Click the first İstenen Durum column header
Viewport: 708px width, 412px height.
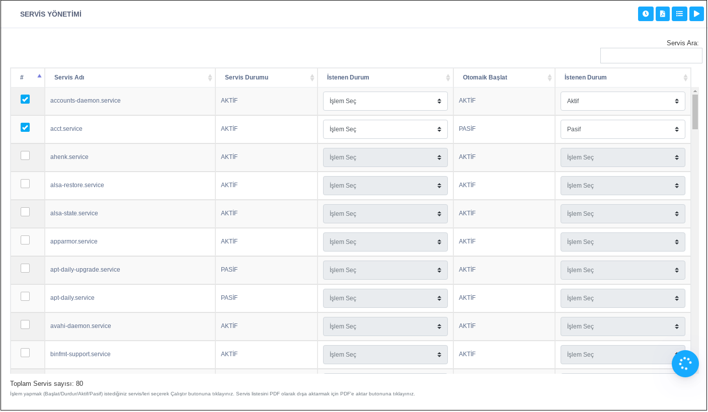coord(348,78)
